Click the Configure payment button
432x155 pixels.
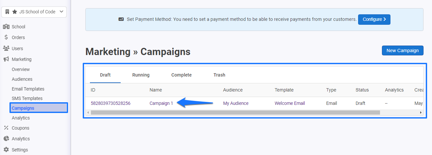[x=374, y=19]
